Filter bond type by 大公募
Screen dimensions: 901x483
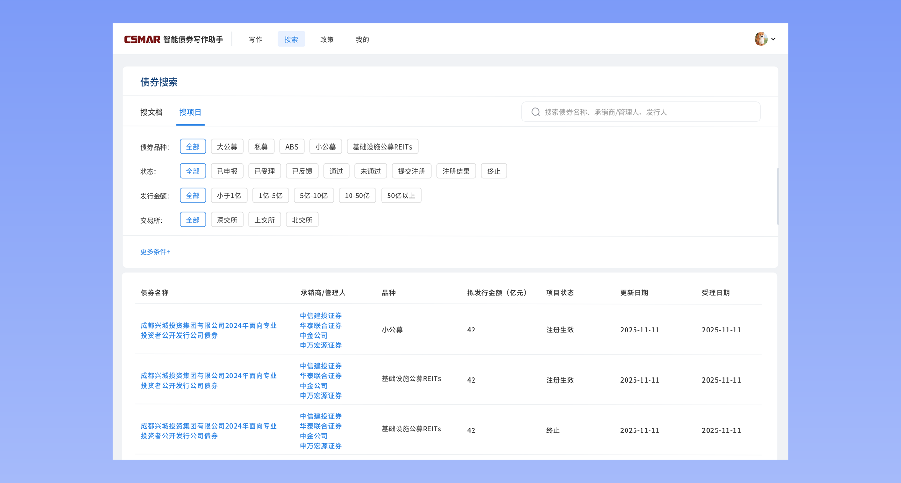point(227,147)
